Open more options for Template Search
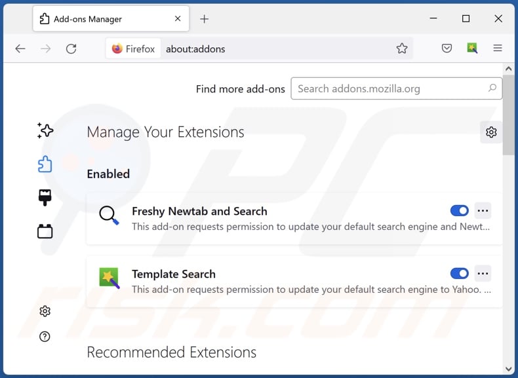The image size is (518, 378). click(483, 273)
